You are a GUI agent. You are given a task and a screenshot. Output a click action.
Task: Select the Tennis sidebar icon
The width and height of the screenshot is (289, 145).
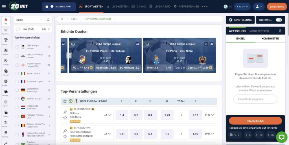(6, 103)
